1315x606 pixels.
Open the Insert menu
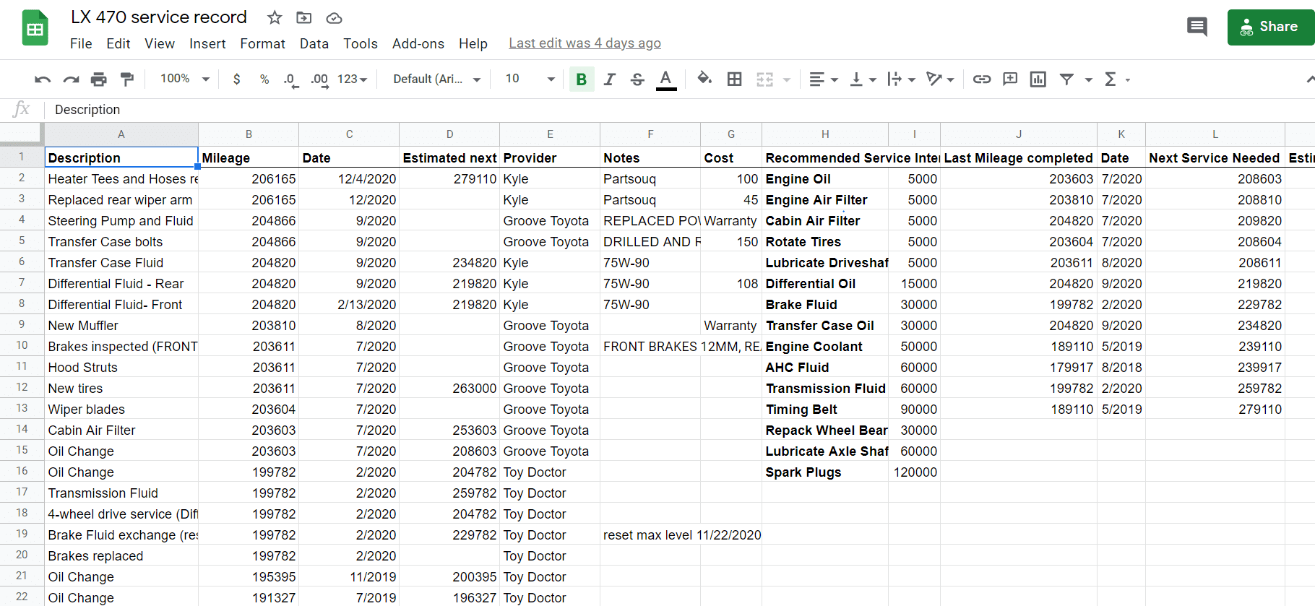(x=207, y=43)
